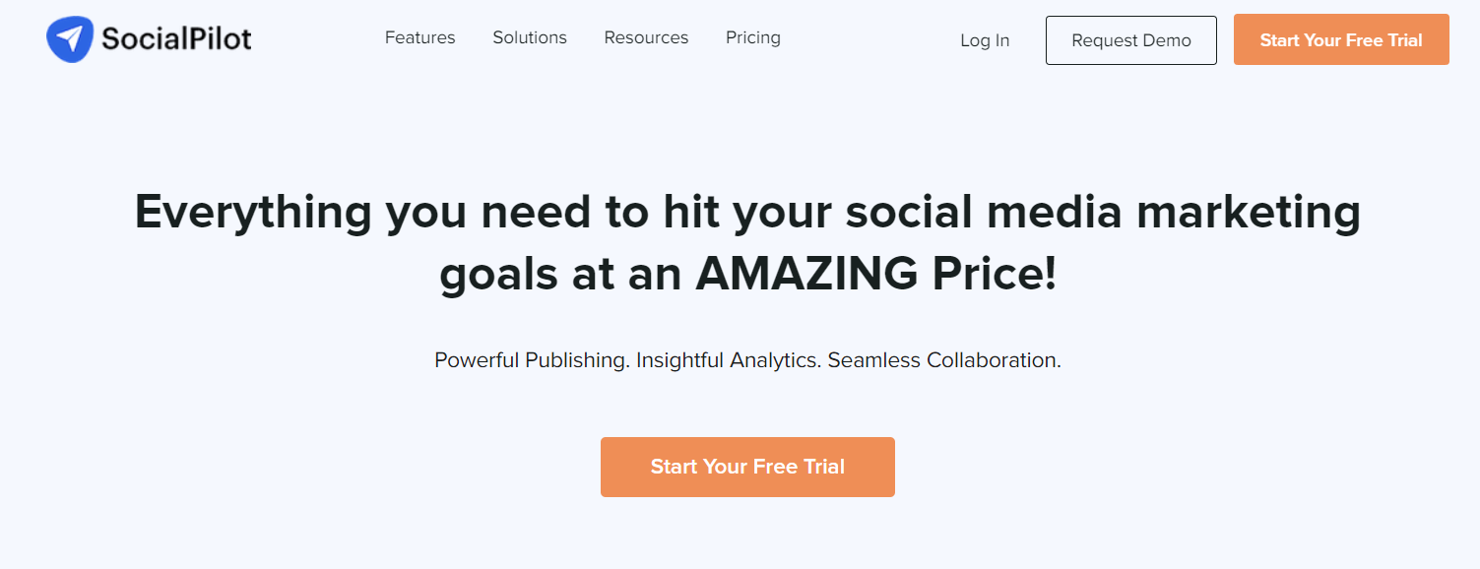Click the Request Demo button

1131,40
